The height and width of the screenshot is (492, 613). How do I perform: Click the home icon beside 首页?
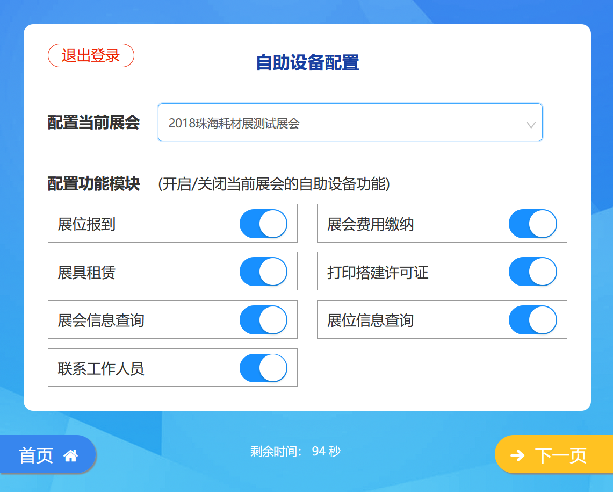(71, 455)
